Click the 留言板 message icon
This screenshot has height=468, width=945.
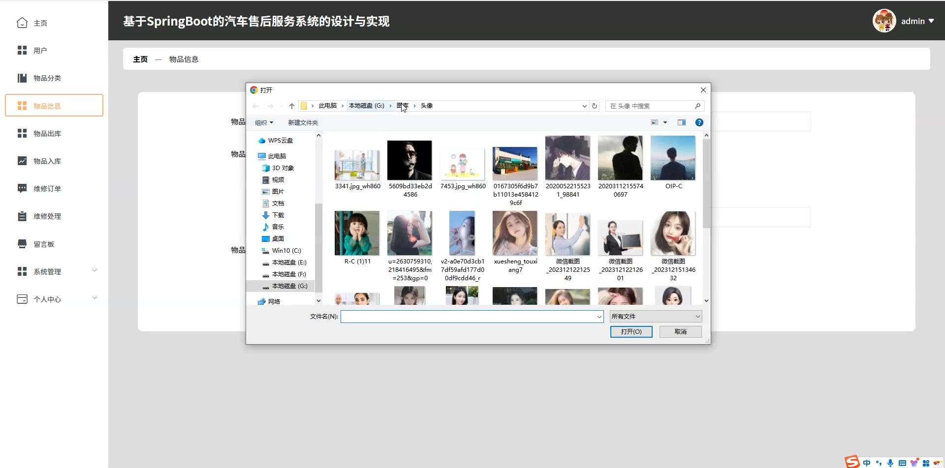22,244
